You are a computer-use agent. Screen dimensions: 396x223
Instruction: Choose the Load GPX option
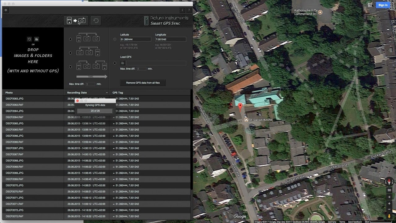pyautogui.click(x=115, y=63)
